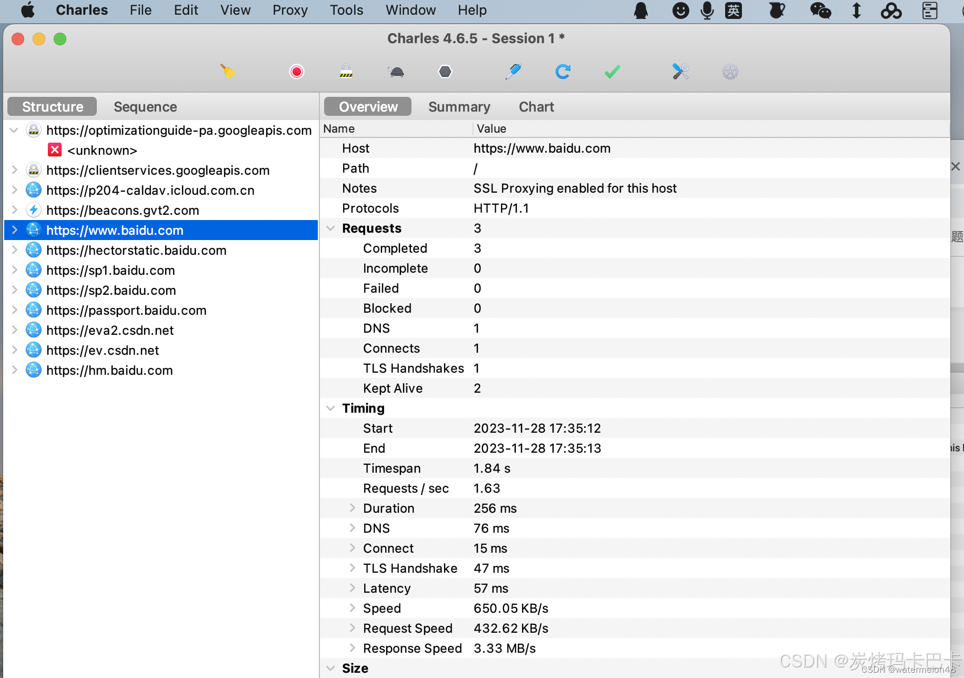The image size is (964, 678).
Task: Click the smiley face menu bar icon
Action: (680, 11)
